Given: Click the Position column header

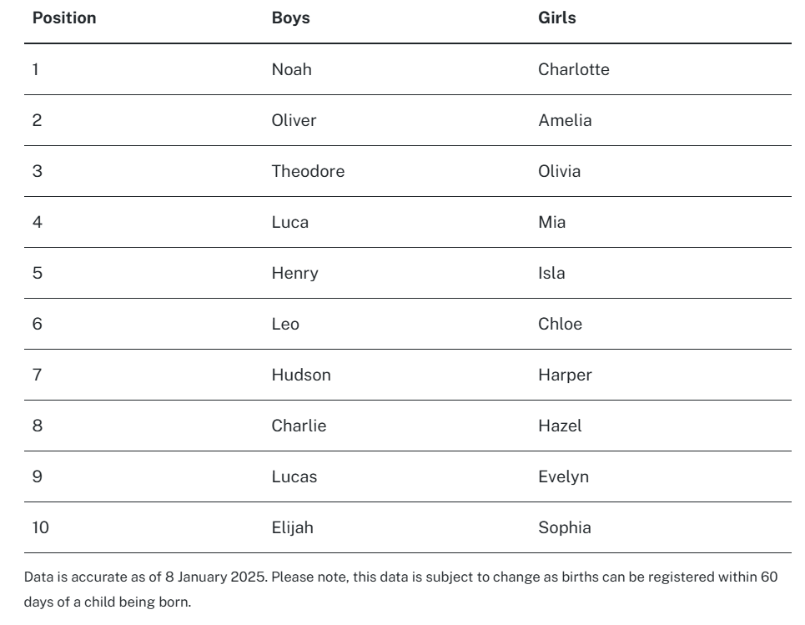Looking at the screenshot, I should [x=64, y=18].
